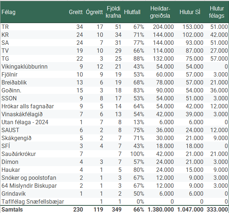The height and width of the screenshot is (213, 229).
Task: Select the Hrókar alls fagnaðar cell
Action: pyautogui.click(x=28, y=106)
